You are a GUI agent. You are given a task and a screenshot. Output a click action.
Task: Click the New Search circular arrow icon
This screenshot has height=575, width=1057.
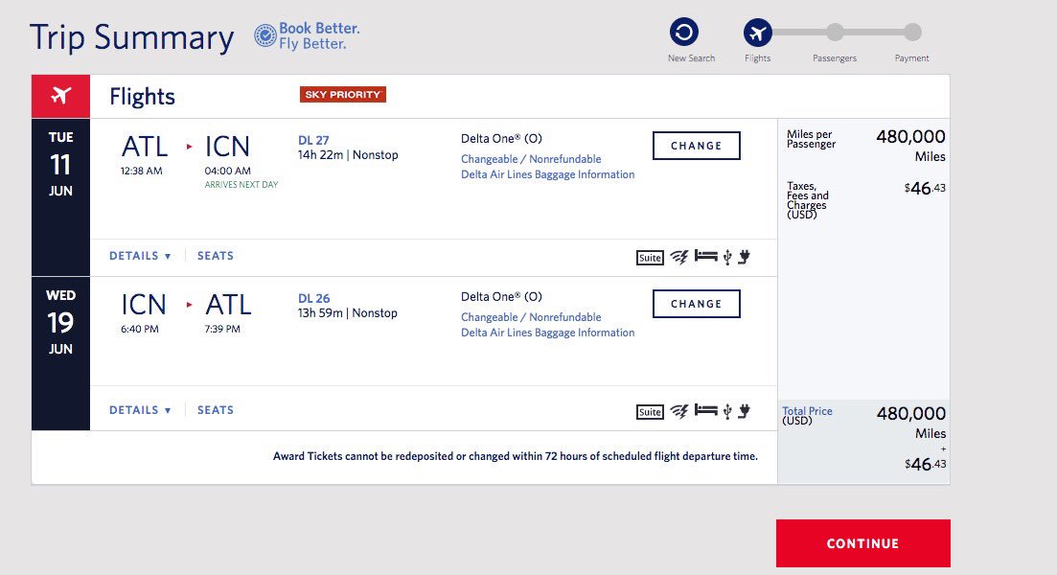click(683, 32)
